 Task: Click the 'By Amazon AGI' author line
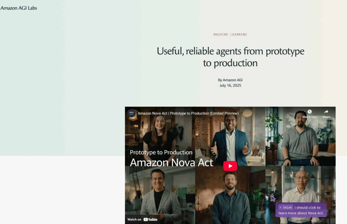[230, 80]
